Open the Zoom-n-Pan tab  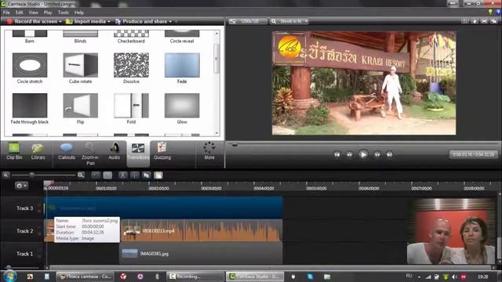pyautogui.click(x=90, y=154)
